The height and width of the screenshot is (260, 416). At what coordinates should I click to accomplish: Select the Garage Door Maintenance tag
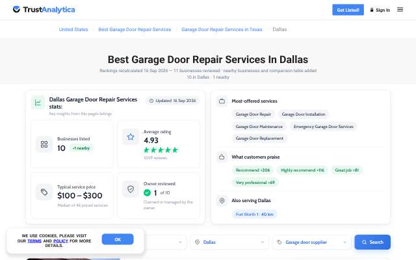pyautogui.click(x=259, y=127)
